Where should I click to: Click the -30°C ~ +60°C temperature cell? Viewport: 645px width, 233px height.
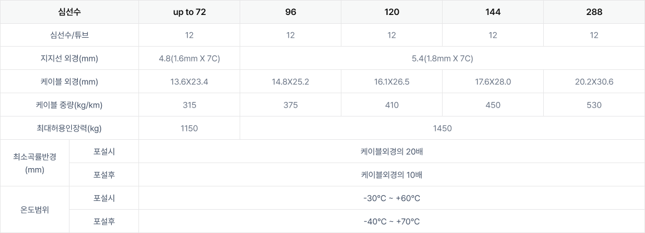391,198
